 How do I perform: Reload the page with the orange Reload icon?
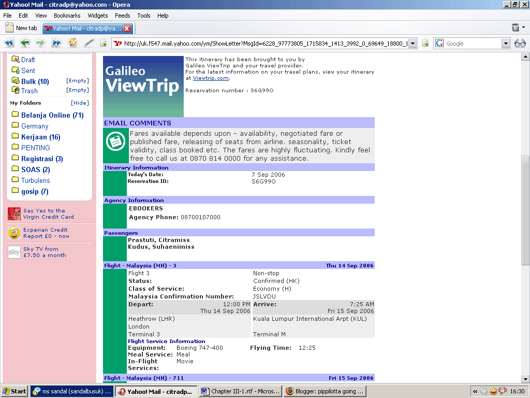(72, 42)
